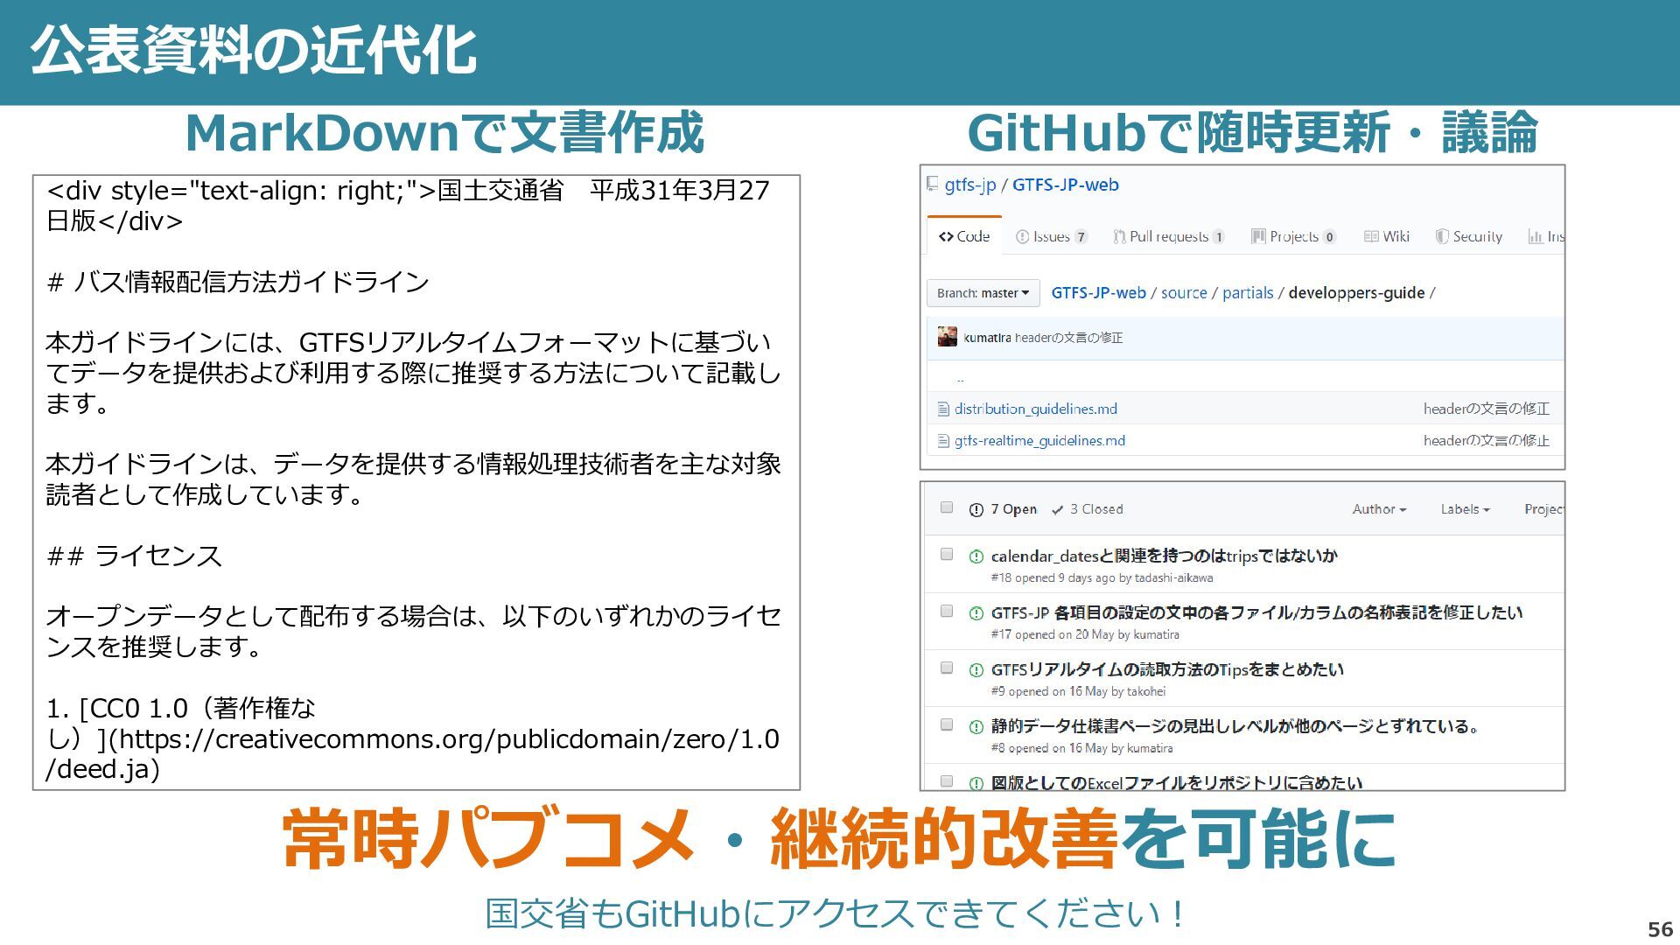
Task: Click the open status icon of issue #17
Action: click(976, 613)
